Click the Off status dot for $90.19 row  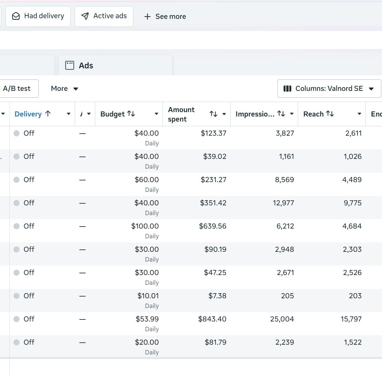pyautogui.click(x=16, y=249)
